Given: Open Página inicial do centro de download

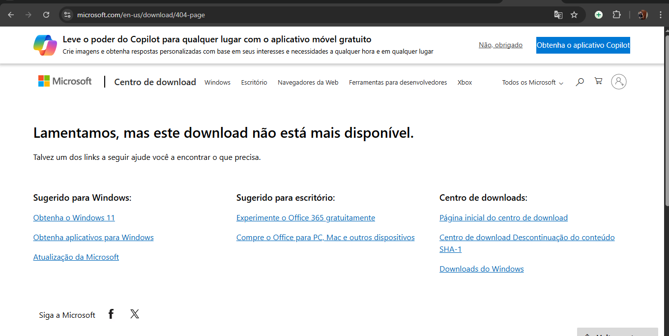Looking at the screenshot, I should (x=503, y=217).
